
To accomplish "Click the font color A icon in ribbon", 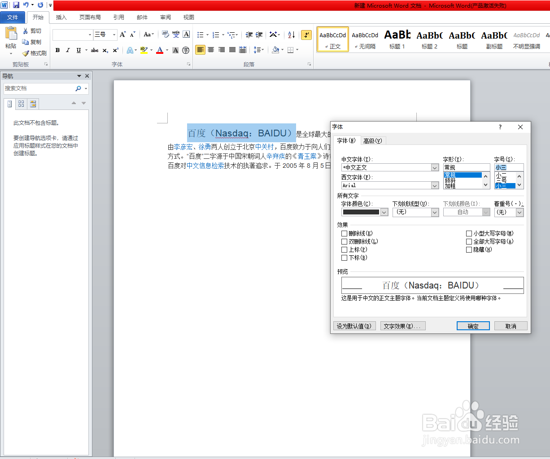I will tap(160, 50).
